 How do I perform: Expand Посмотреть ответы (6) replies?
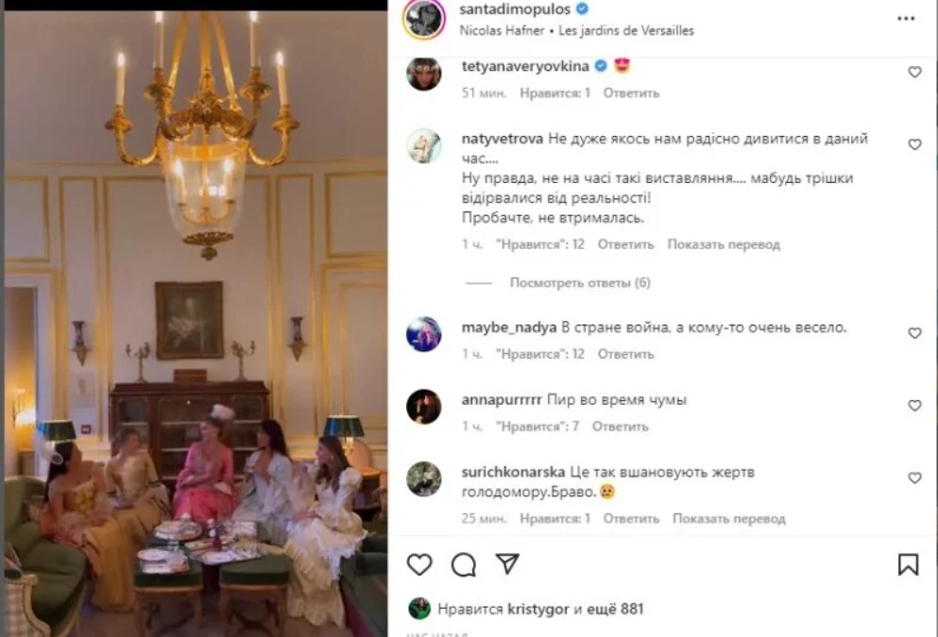(x=580, y=283)
